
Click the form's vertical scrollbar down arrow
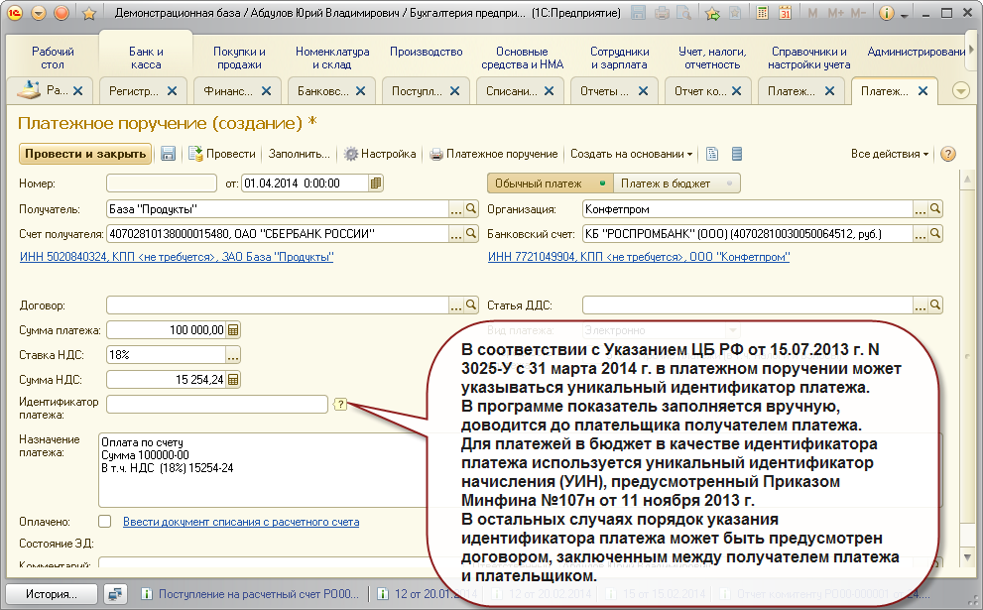click(967, 556)
